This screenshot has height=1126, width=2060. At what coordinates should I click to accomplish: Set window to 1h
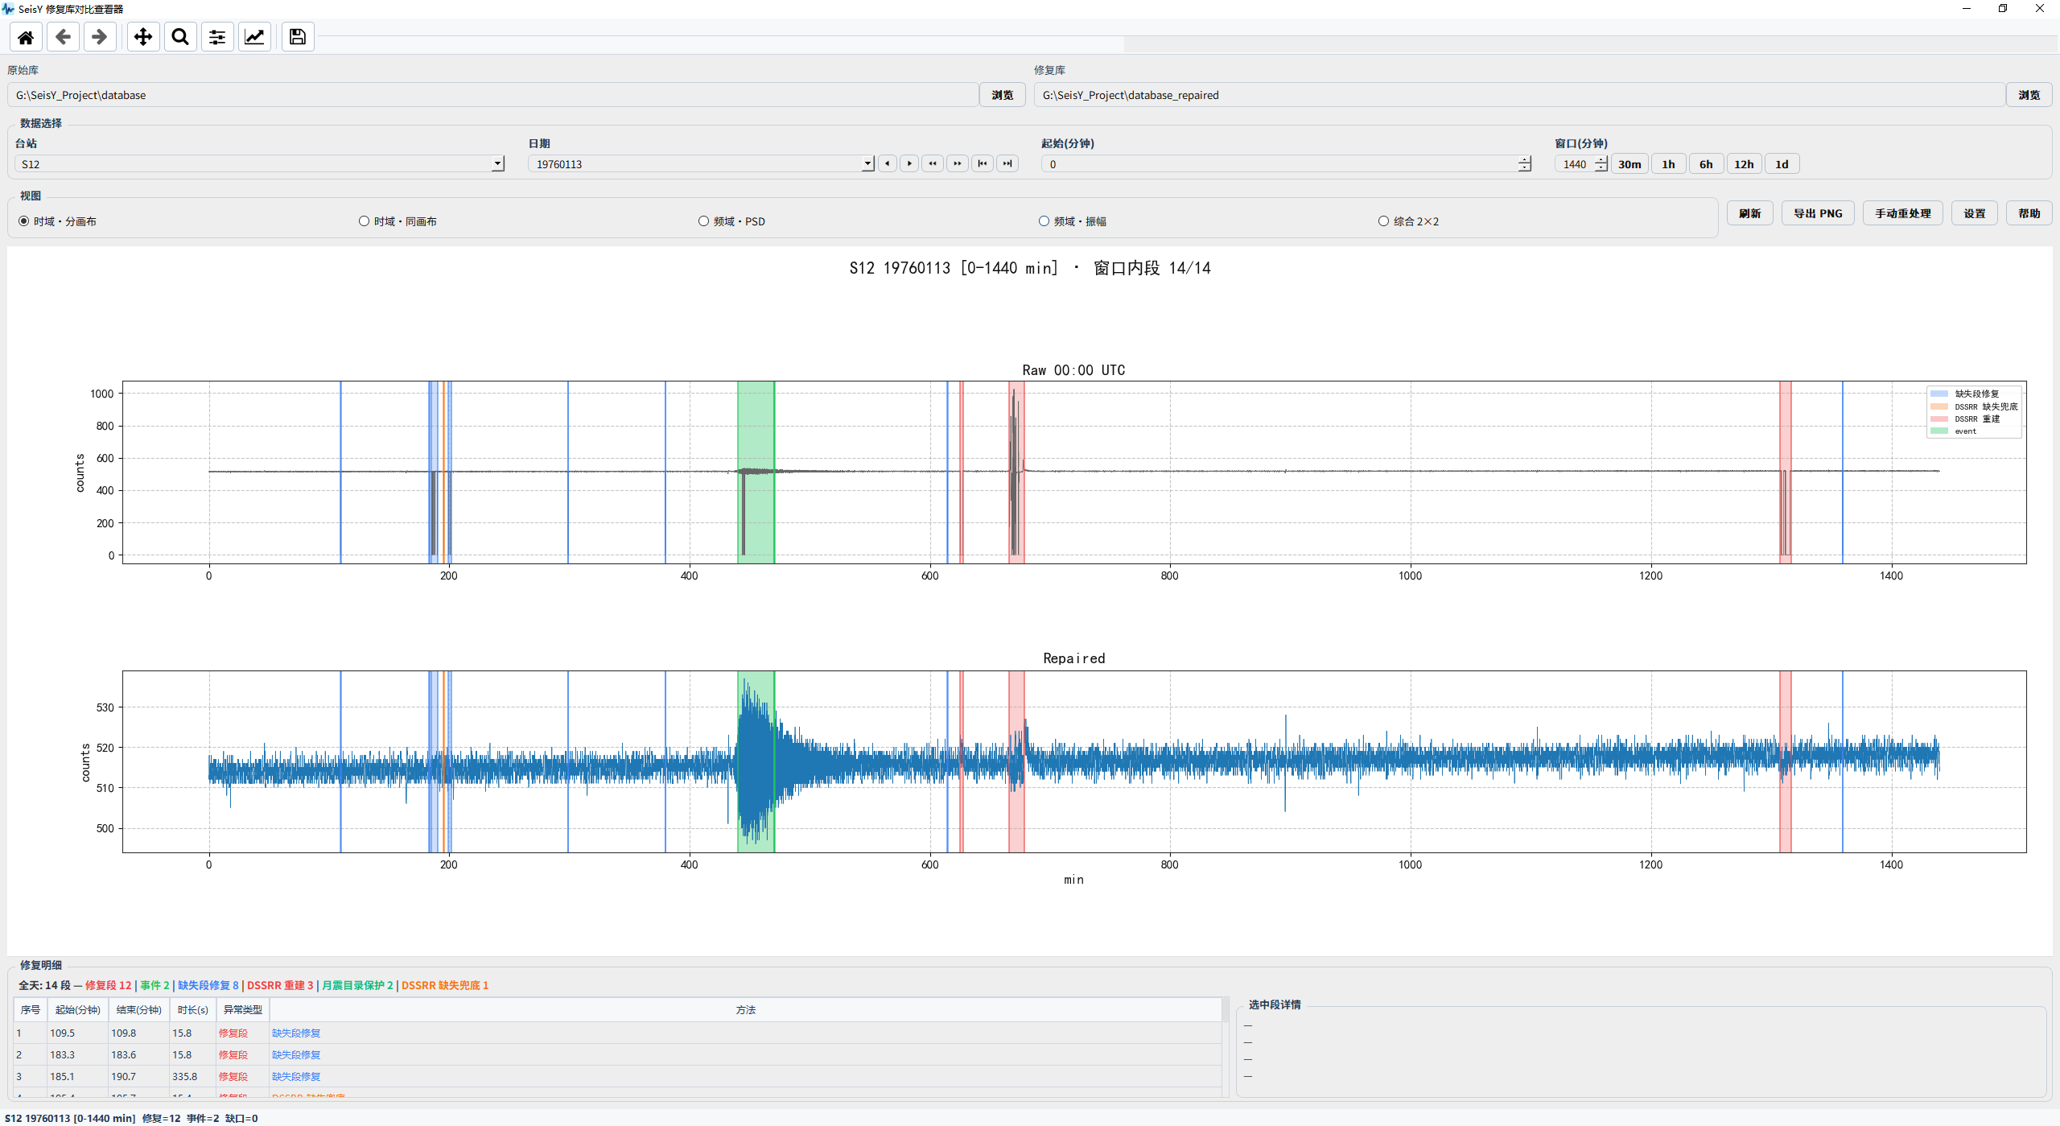(1668, 164)
